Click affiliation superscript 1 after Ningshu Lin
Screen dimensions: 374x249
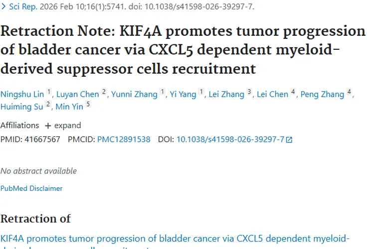(x=49, y=92)
